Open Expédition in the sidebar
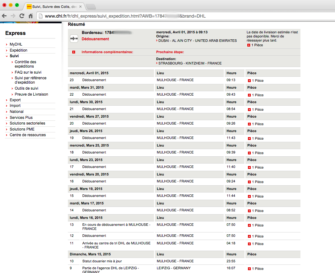Viewport: 335px width, 273px height. tap(18, 50)
